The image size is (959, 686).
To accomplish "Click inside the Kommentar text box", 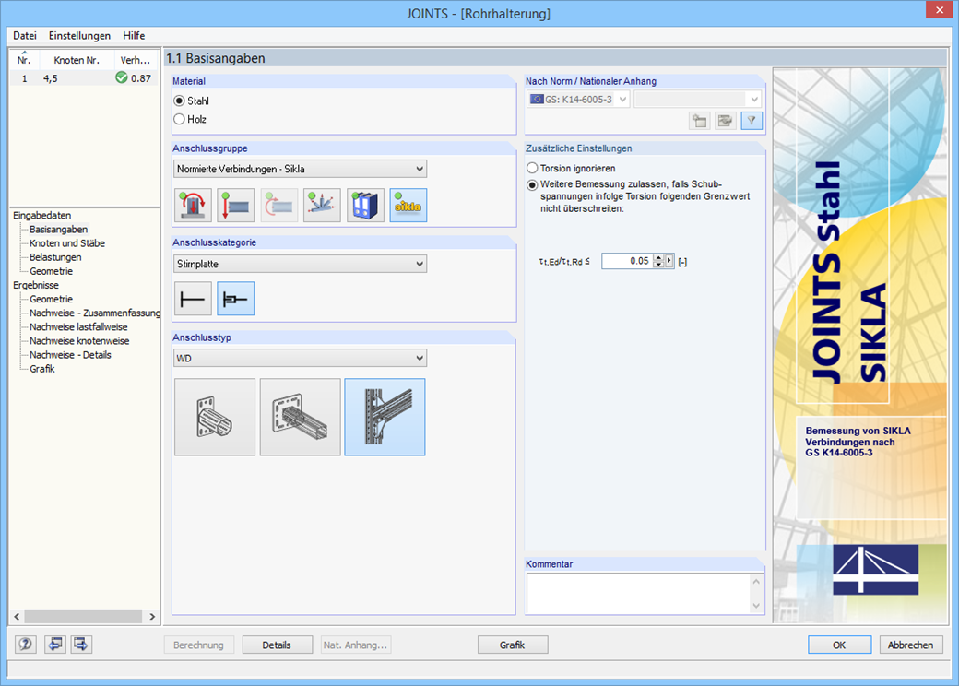I will coord(638,593).
